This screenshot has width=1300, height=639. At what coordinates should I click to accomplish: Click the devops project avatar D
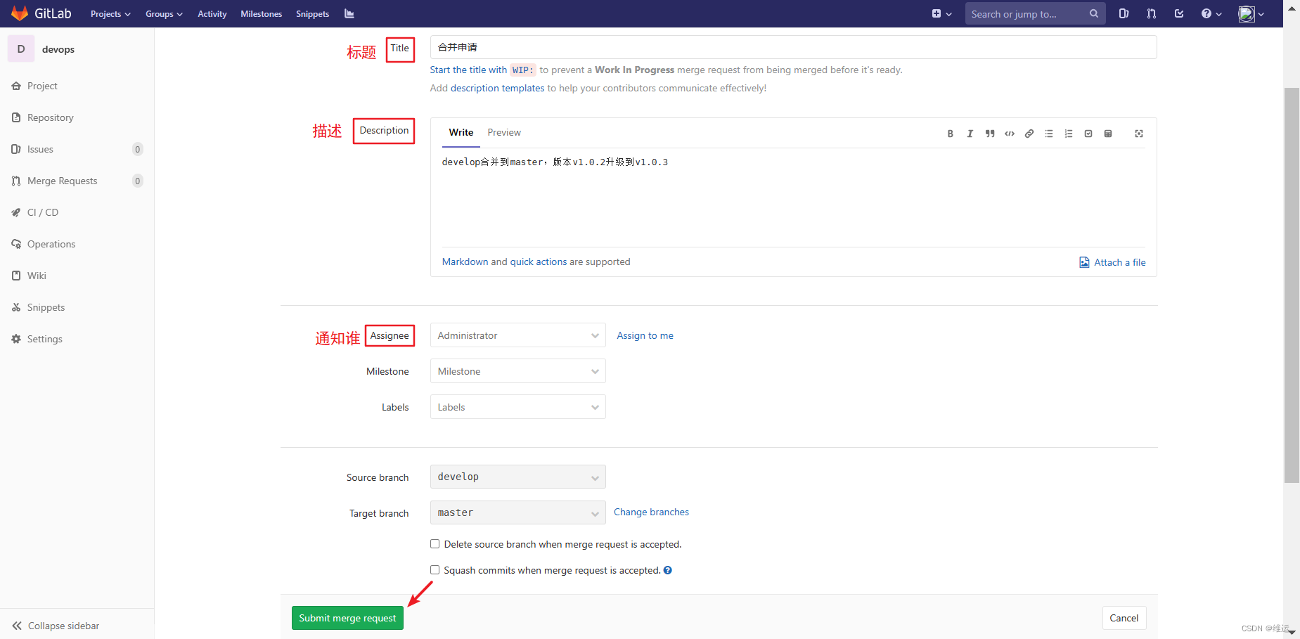[x=21, y=49]
